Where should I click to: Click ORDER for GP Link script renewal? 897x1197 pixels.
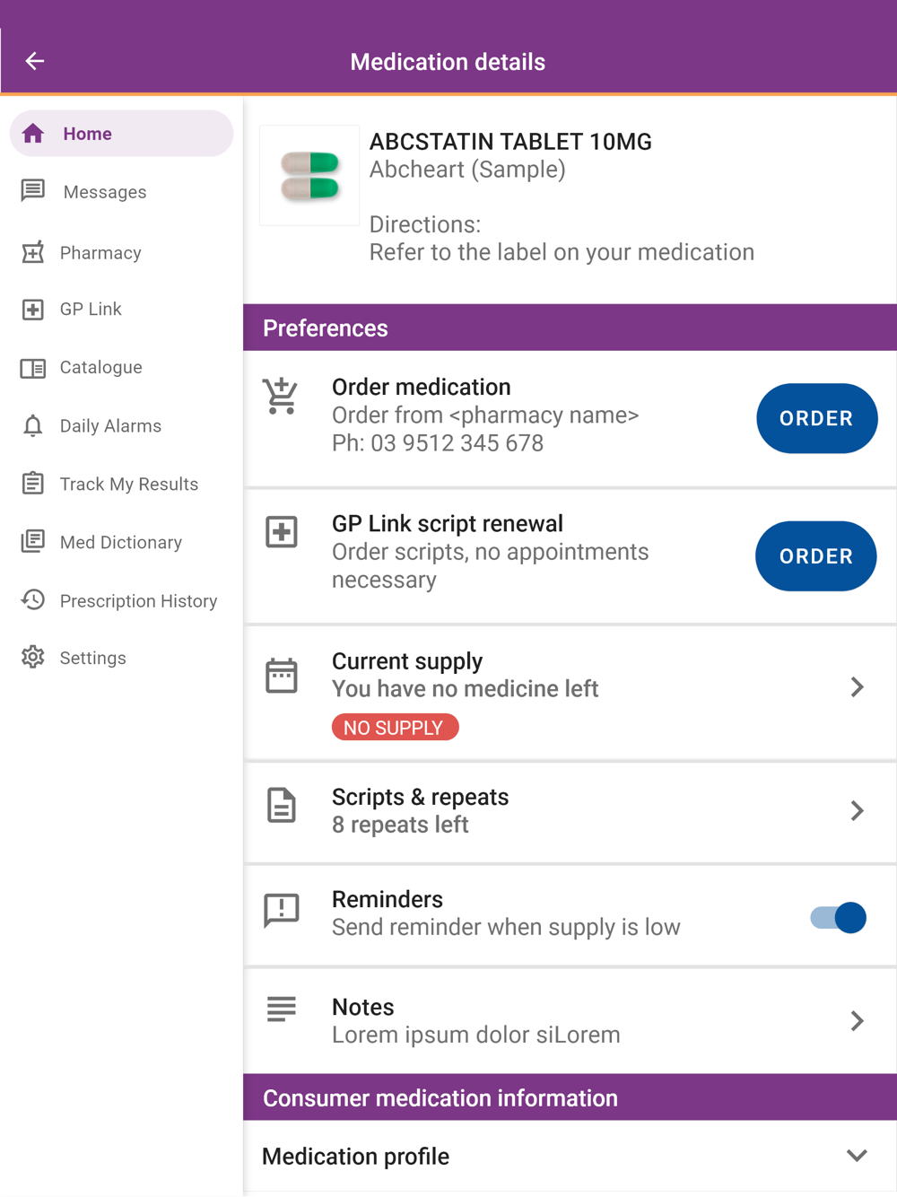point(816,556)
